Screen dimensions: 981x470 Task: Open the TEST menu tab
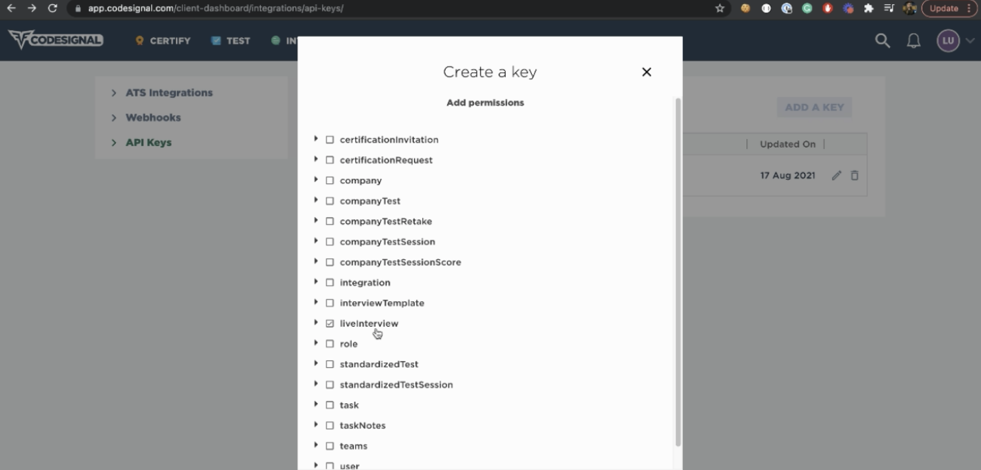(231, 41)
